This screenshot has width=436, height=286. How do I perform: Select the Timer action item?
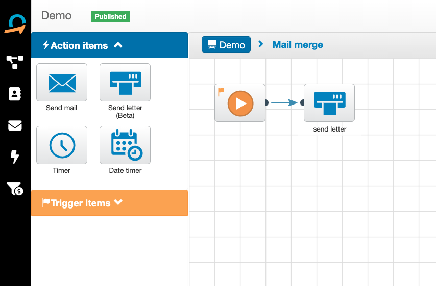[x=62, y=145]
